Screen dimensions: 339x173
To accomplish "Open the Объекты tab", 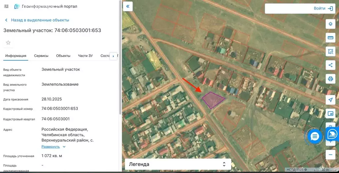I will 63,56.
